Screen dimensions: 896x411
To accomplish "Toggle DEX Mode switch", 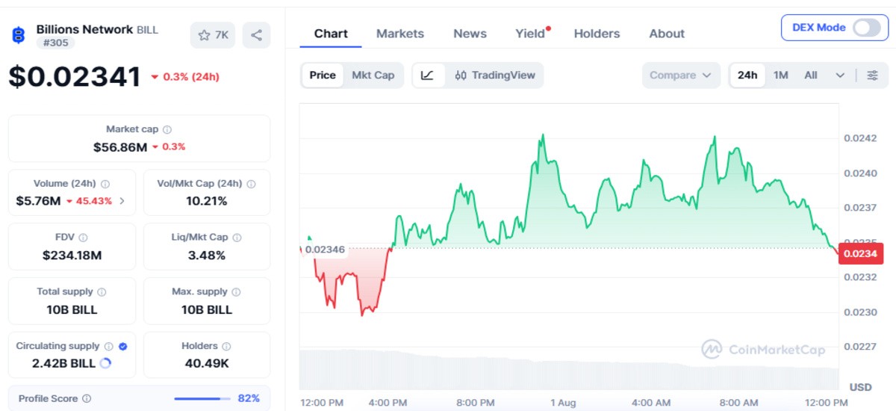I will tap(866, 28).
